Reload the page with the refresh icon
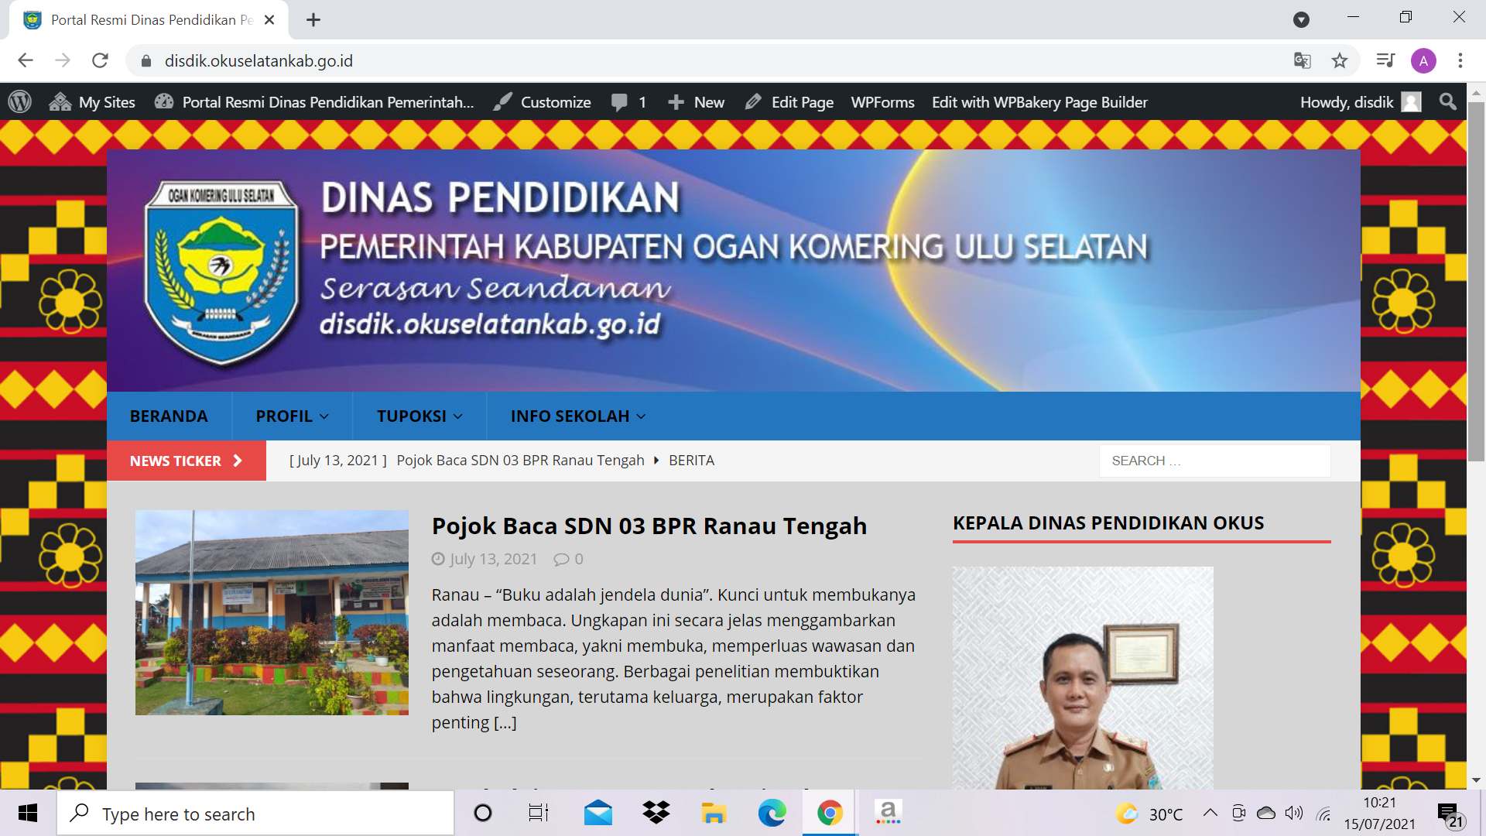Viewport: 1486px width, 836px height. (100, 60)
